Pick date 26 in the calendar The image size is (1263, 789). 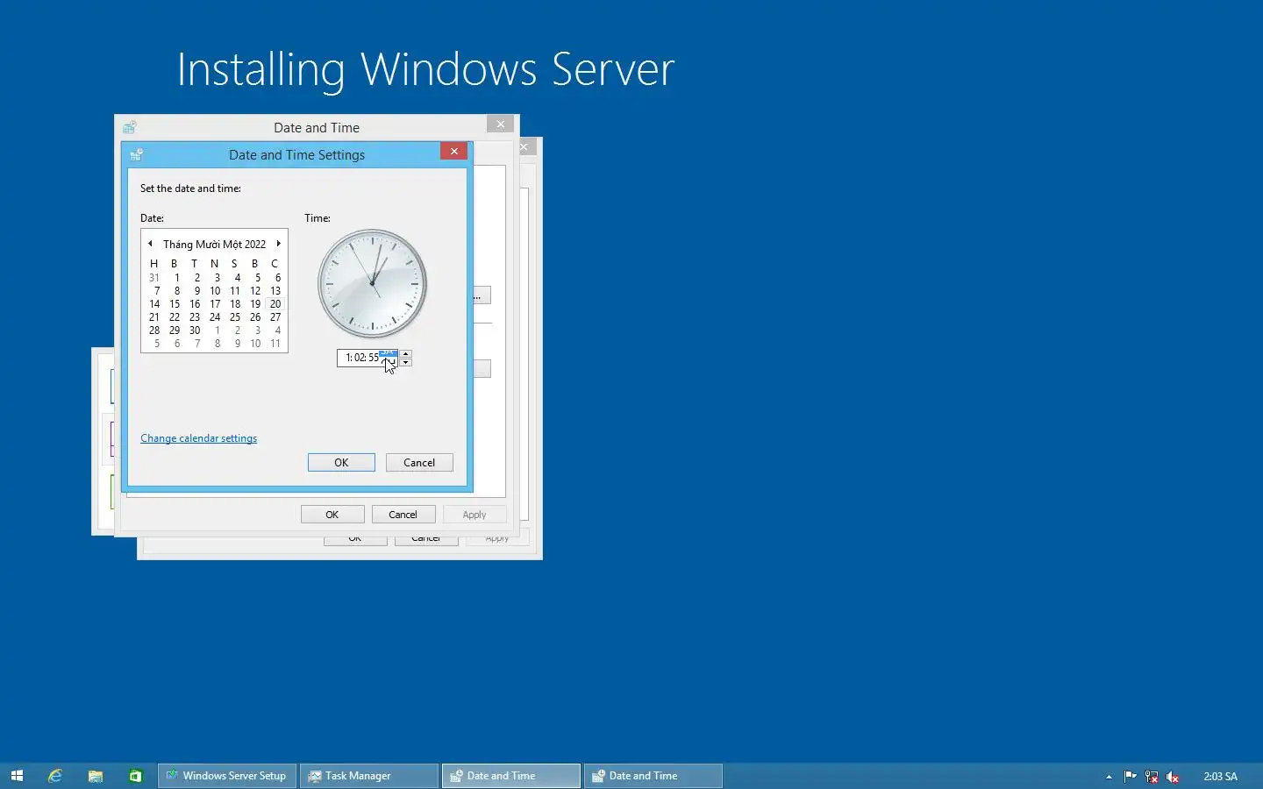255,317
